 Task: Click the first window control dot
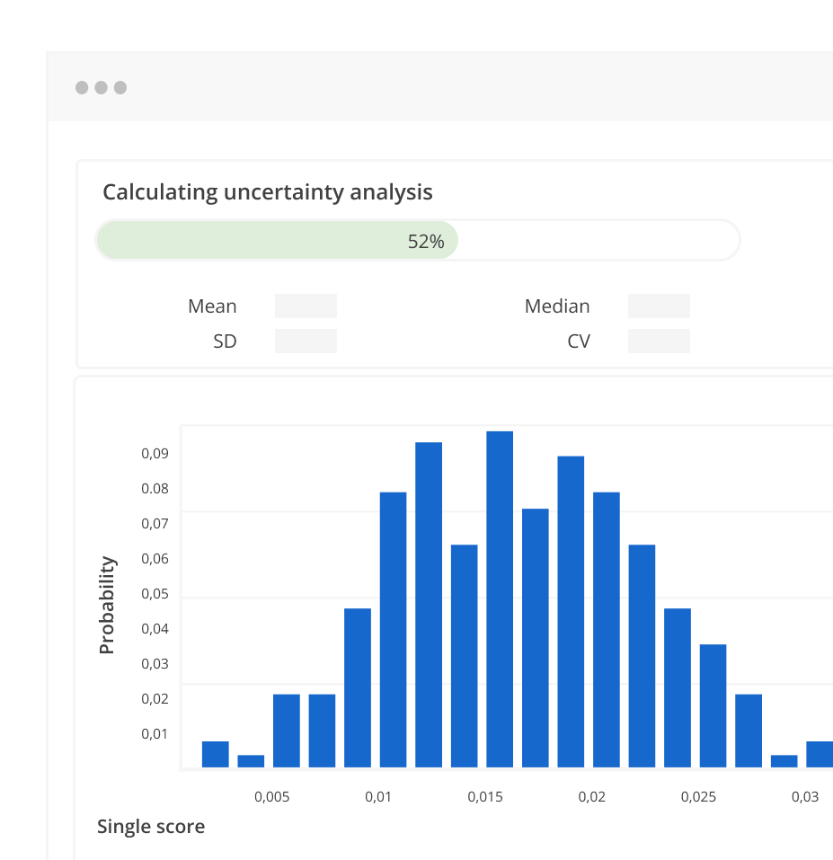(x=80, y=87)
